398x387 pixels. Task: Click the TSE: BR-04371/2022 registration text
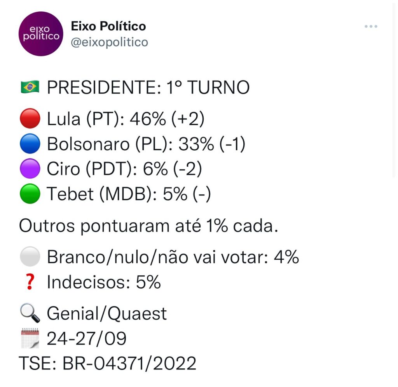tap(108, 364)
